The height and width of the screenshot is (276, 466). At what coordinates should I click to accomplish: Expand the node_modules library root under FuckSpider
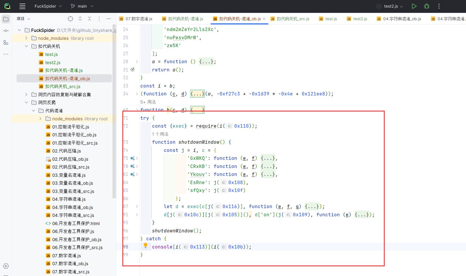point(26,38)
